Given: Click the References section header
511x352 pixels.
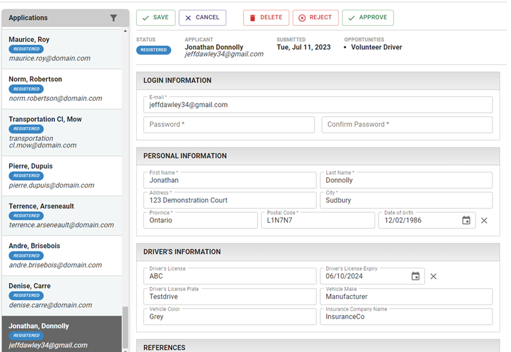Looking at the screenshot, I should (x=318, y=346).
